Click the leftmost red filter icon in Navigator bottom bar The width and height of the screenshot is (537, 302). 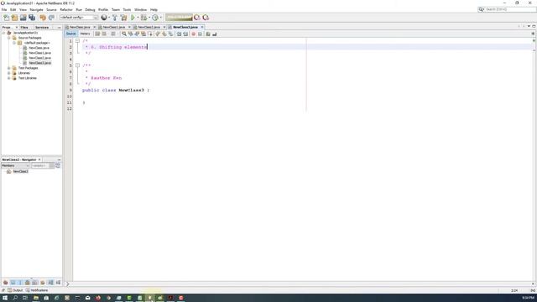click(6, 283)
